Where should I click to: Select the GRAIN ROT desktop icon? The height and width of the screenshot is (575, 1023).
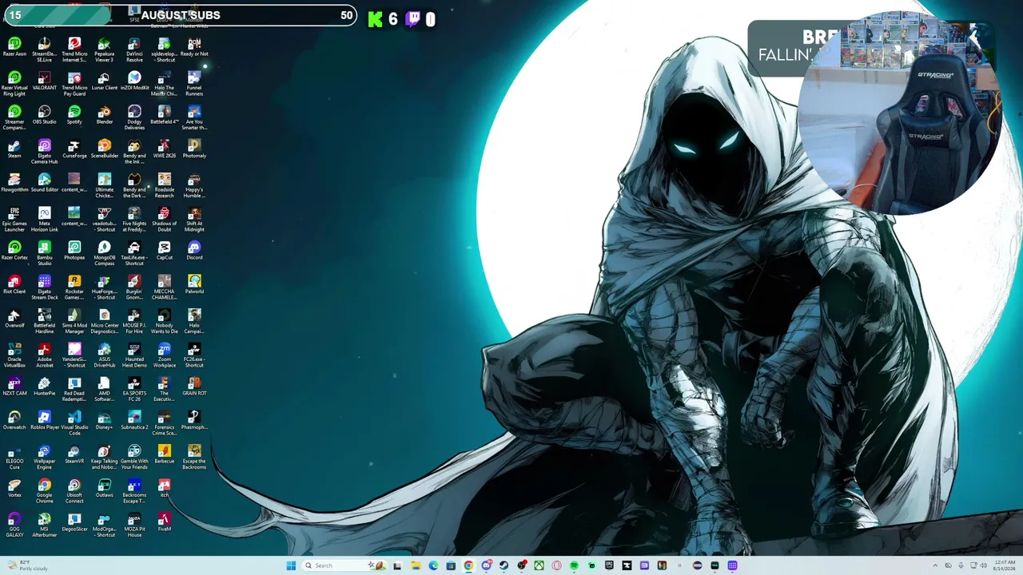[x=194, y=387]
